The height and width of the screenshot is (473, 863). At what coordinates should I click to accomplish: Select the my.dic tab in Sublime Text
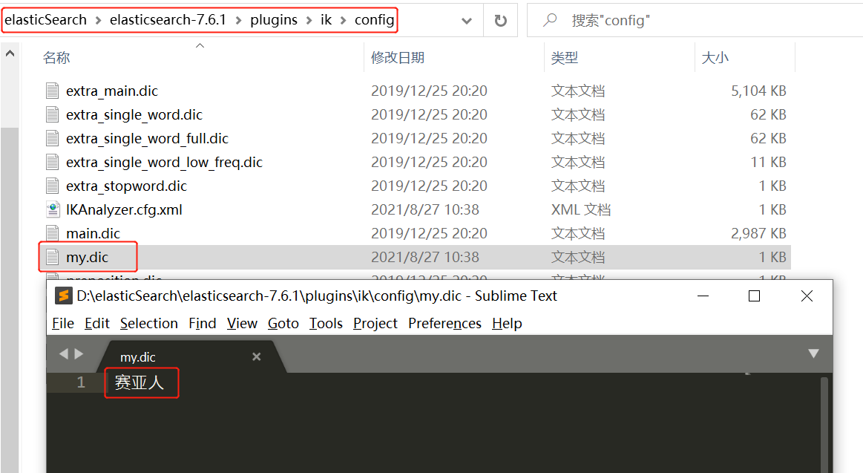191,357
